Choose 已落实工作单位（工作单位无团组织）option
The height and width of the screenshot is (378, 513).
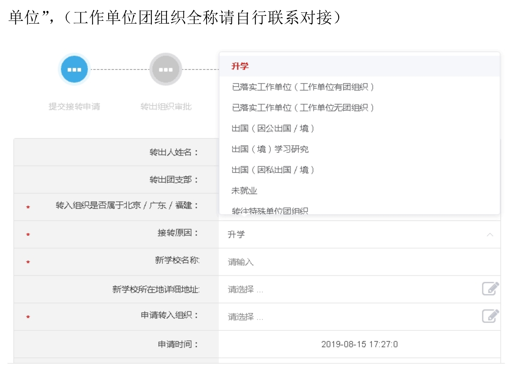pyautogui.click(x=303, y=108)
